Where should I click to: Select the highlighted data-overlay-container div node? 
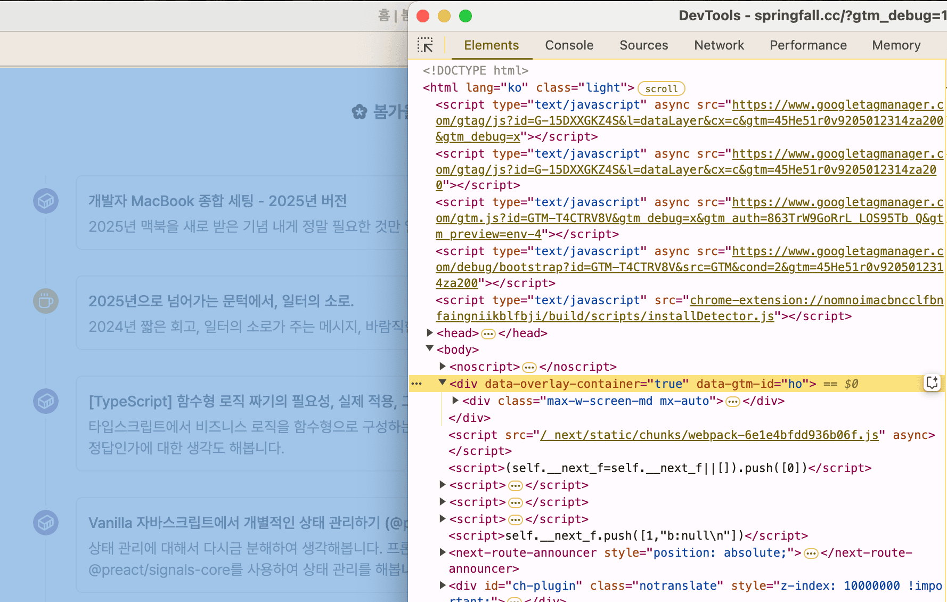pos(586,383)
